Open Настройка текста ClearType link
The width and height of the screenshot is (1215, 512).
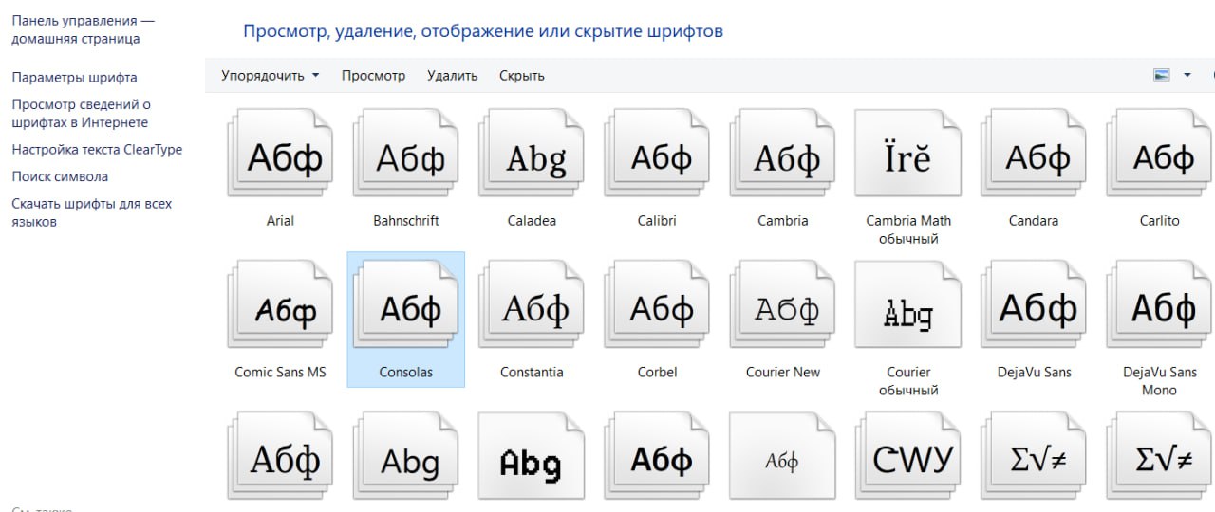tap(97, 150)
